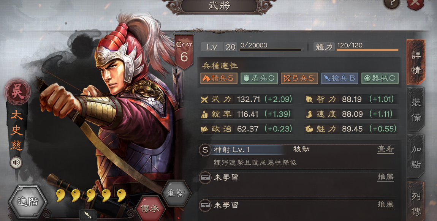Image resolution: width=437 pixels, height=221 pixels.
Task: Select the 弓兵S troop aptitude
Action: 299,79
